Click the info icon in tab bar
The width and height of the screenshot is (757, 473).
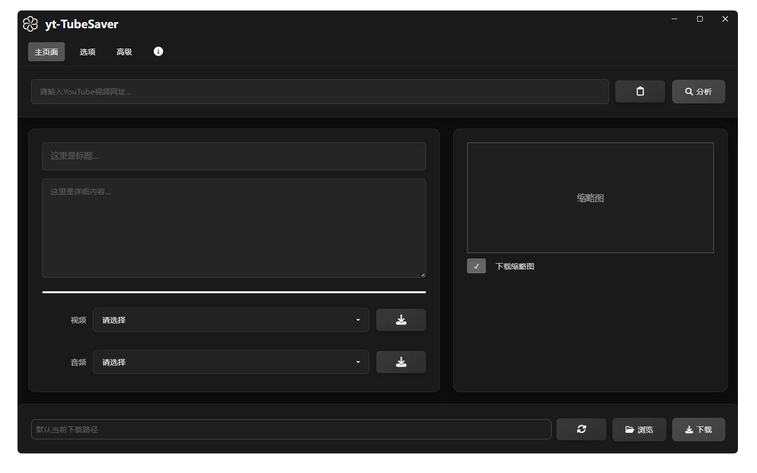pos(158,52)
